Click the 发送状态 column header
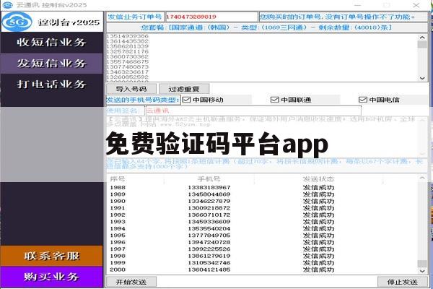Viewport: 433px width, 289px height. click(x=318, y=179)
